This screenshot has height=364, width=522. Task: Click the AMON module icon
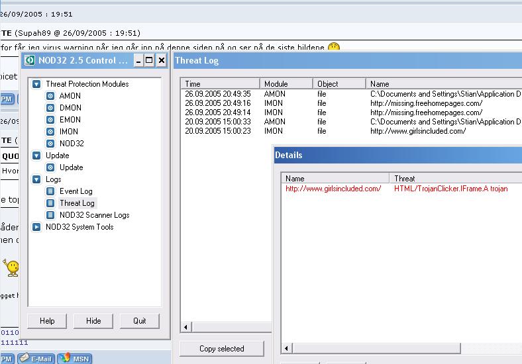[50, 96]
